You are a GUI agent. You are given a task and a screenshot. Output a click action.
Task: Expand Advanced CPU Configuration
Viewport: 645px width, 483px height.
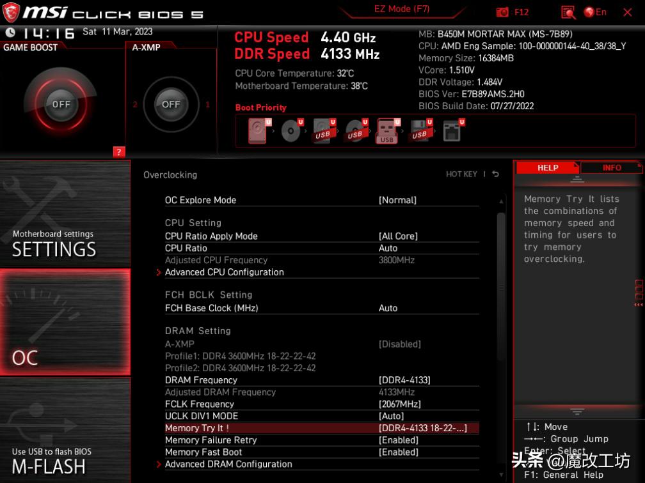[x=224, y=272]
